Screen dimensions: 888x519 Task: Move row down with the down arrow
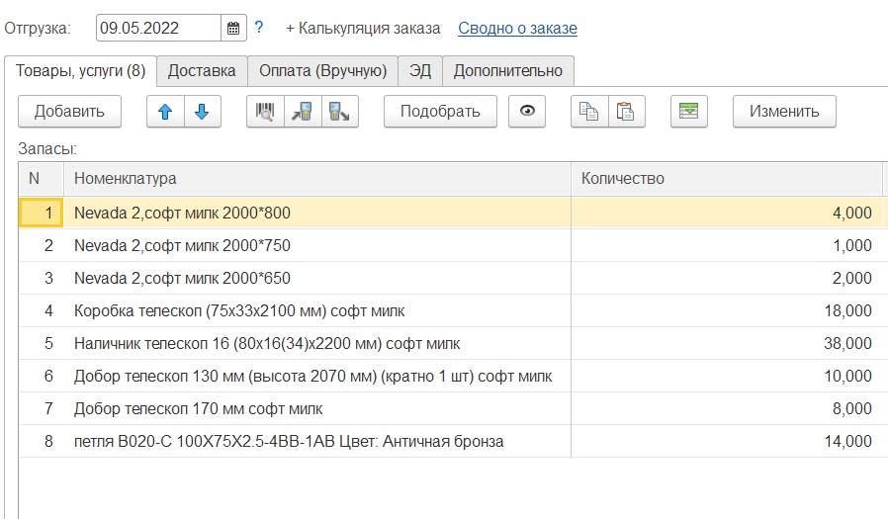(x=202, y=112)
